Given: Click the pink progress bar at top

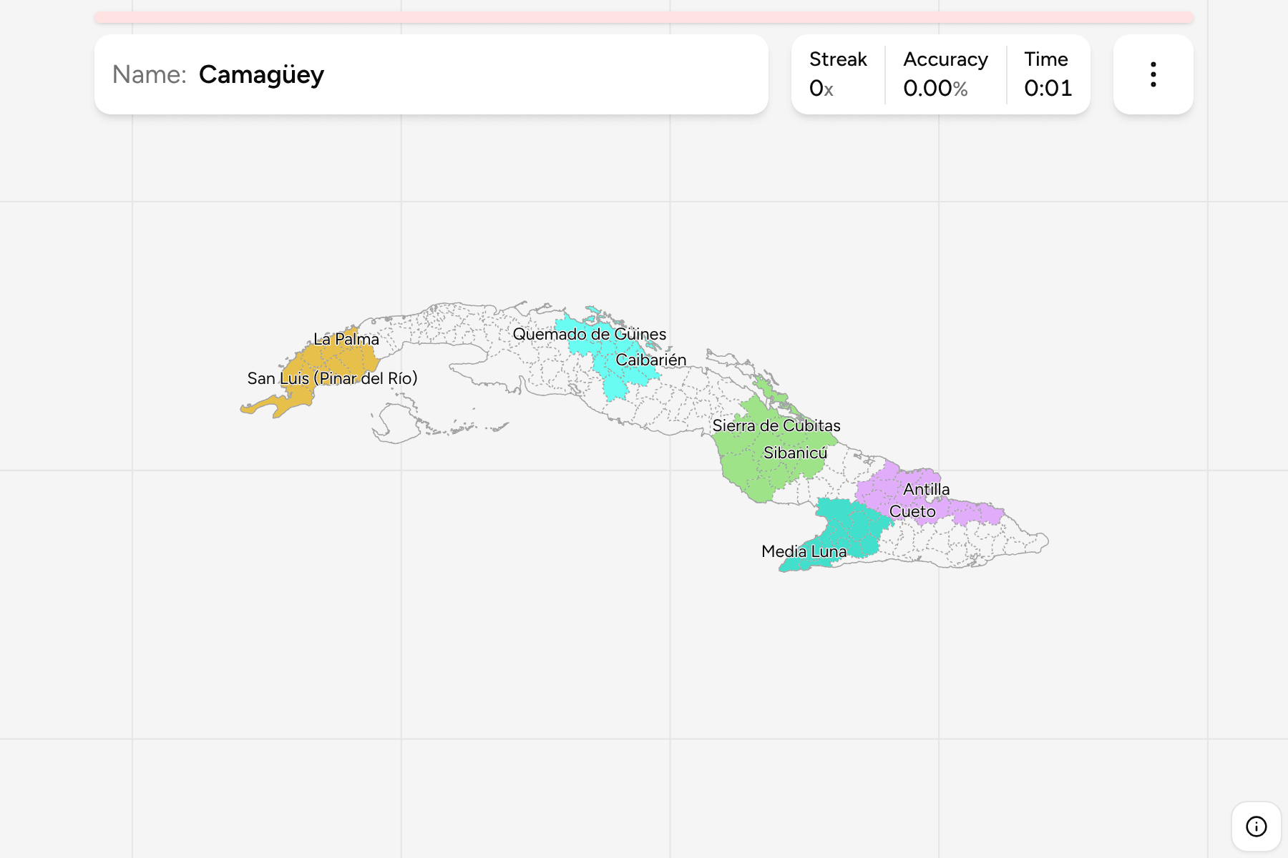Looking at the screenshot, I should coord(644,17).
